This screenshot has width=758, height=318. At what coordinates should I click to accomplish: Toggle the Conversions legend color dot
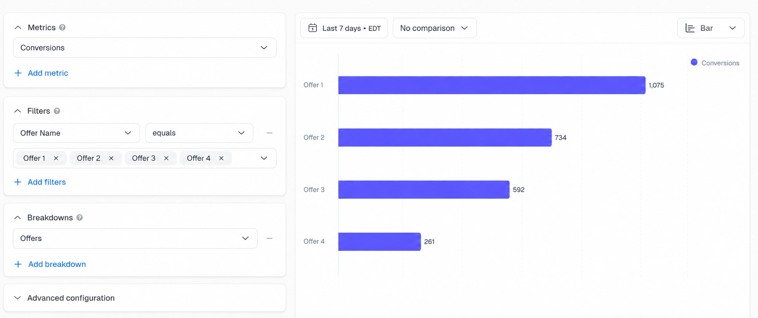[x=694, y=62]
